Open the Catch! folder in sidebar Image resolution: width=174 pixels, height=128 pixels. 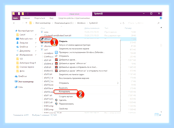pyautogui.click(x=22, y=35)
